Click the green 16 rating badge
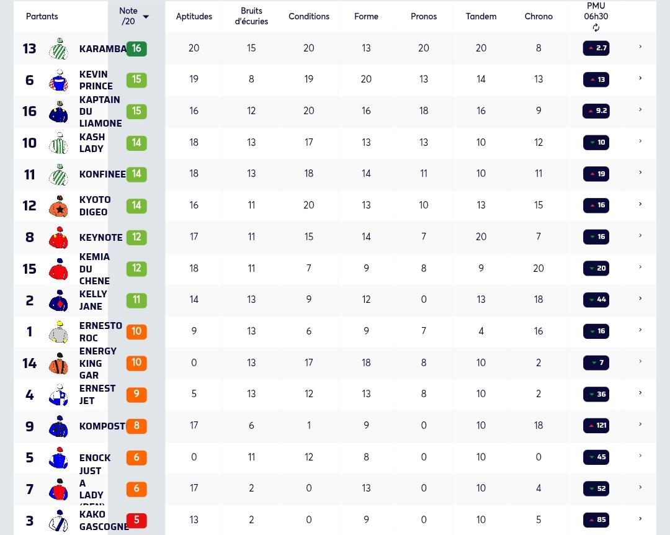Viewport: 670px width, 535px height. tap(136, 48)
